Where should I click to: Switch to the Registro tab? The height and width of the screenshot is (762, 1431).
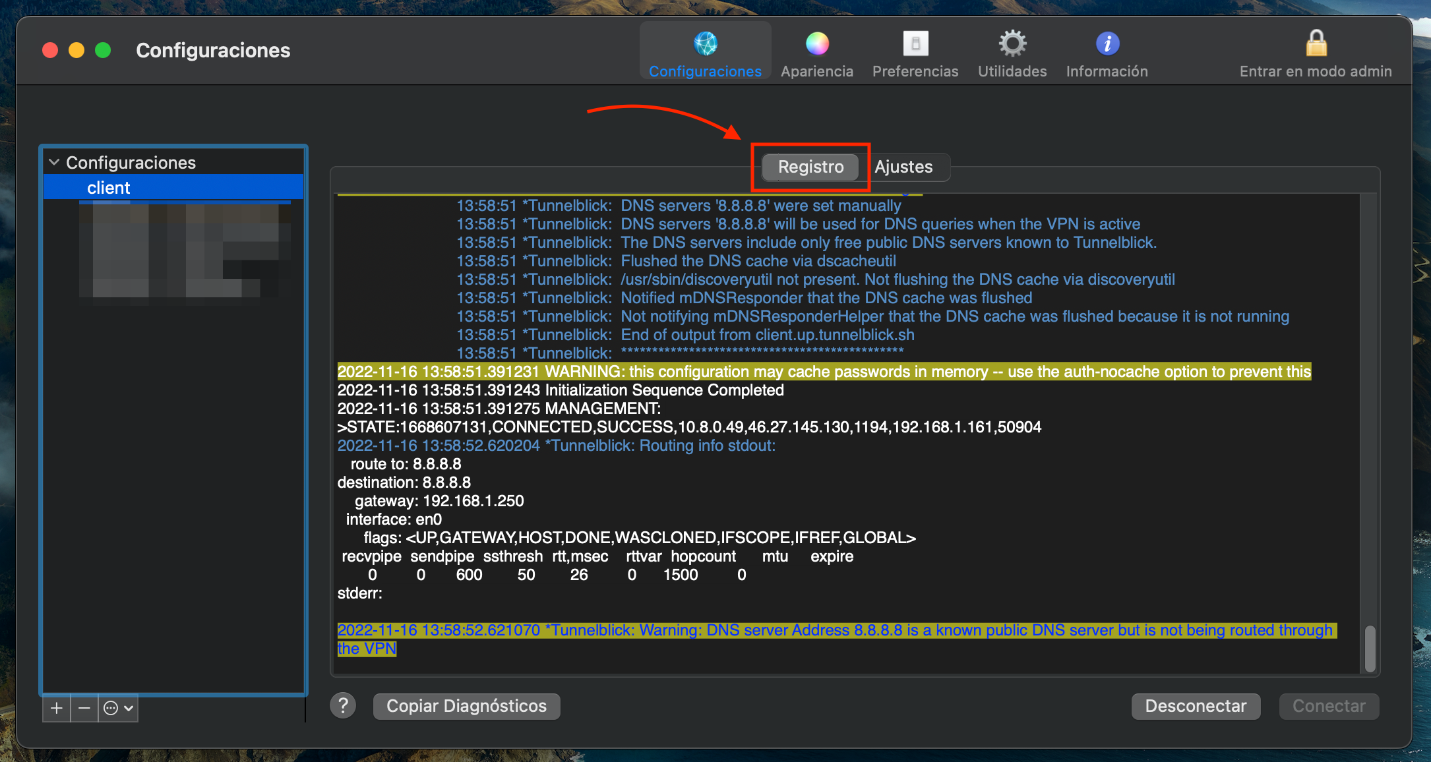pyautogui.click(x=810, y=167)
